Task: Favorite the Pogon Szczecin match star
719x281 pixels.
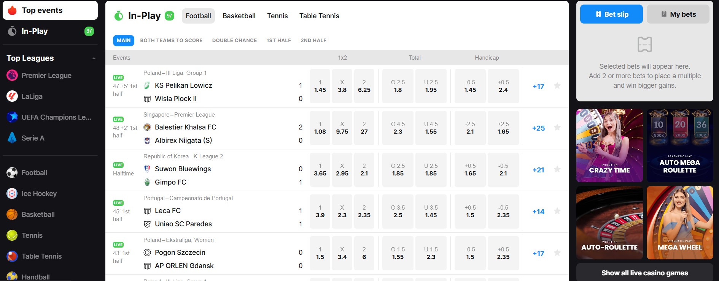Action: [x=557, y=253]
